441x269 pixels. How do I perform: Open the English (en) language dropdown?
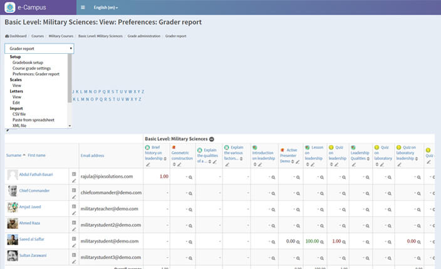click(x=106, y=8)
